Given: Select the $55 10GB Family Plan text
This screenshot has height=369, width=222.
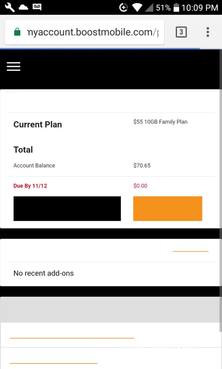Looking at the screenshot, I should click(160, 122).
